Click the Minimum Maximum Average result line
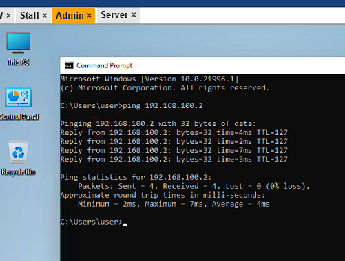The width and height of the screenshot is (345, 261). [174, 204]
